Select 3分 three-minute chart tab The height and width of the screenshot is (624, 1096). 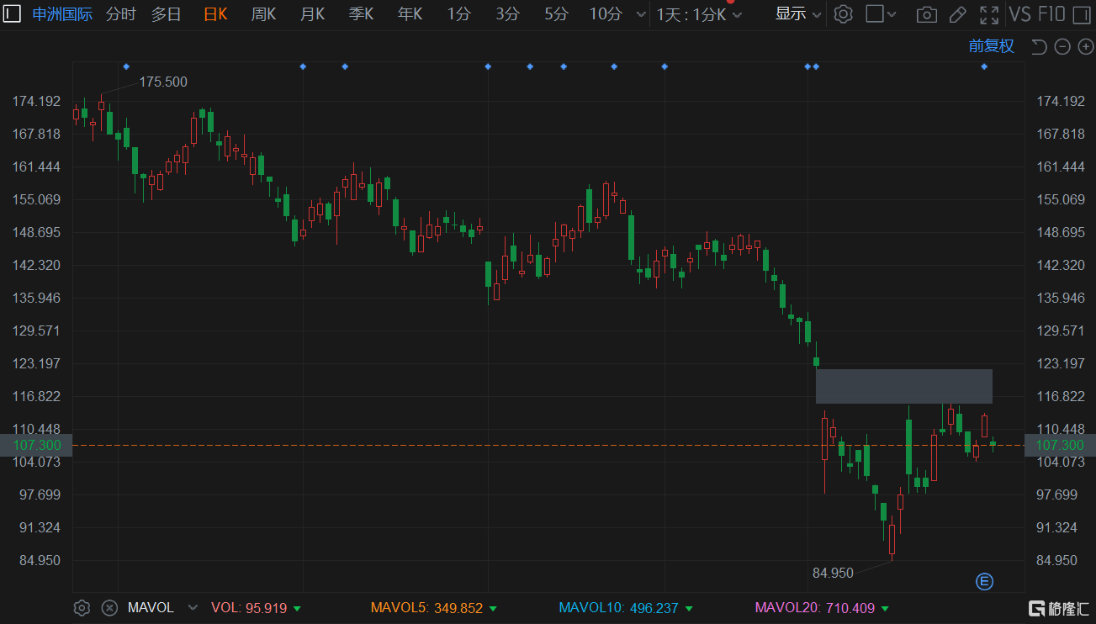tap(508, 14)
